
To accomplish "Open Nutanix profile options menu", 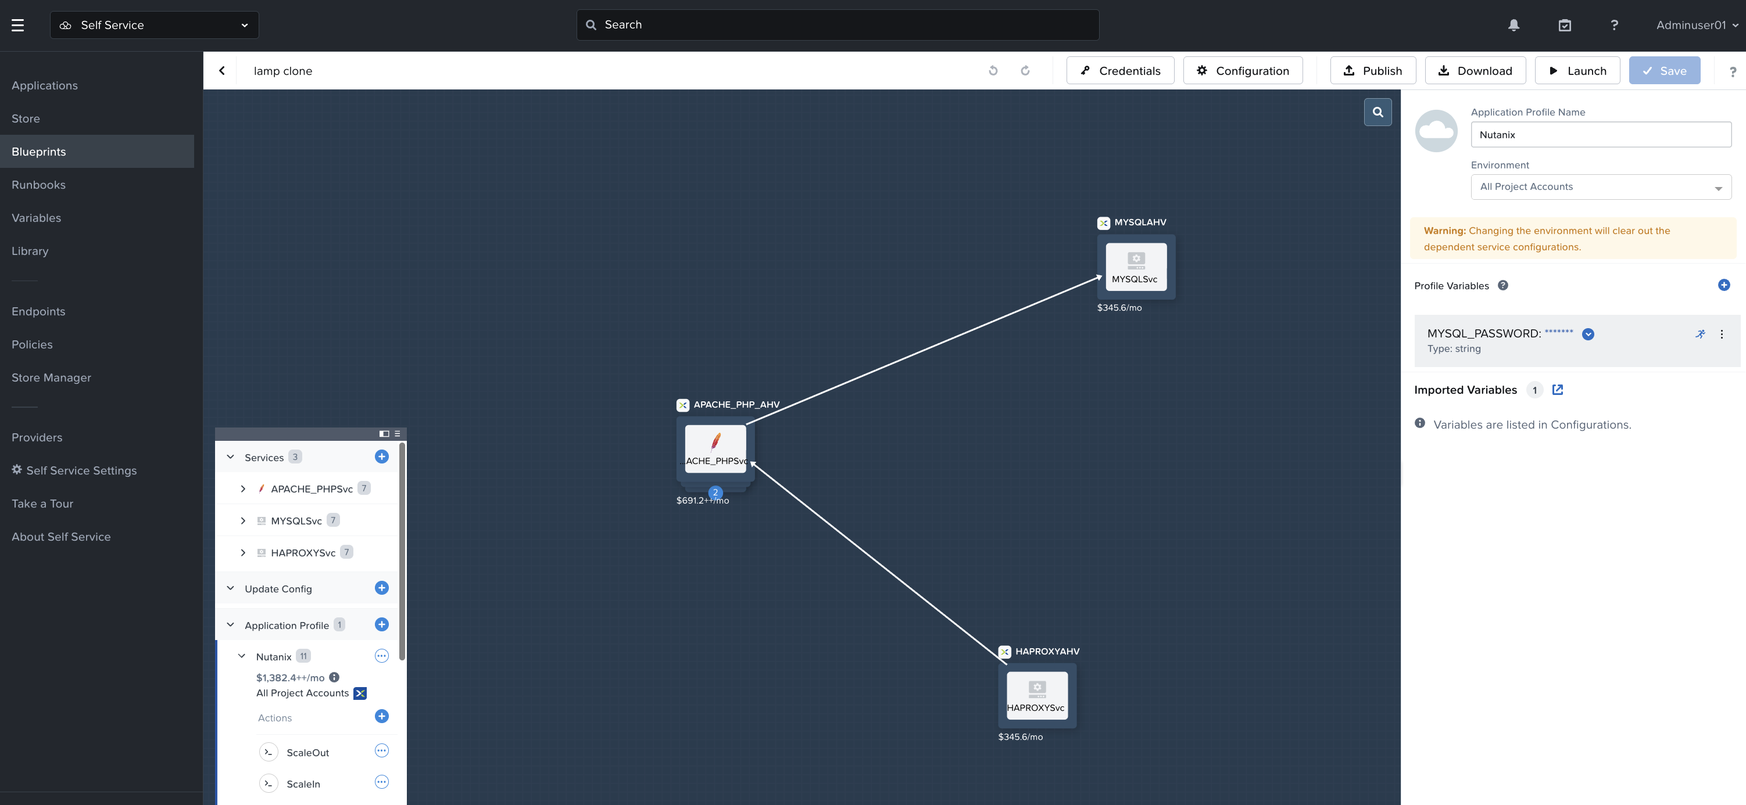I will tap(382, 655).
